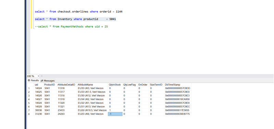The height and width of the screenshot is (129, 274).
Task: Select AttributeDetailID cell 11321
Action: tap(66, 106)
